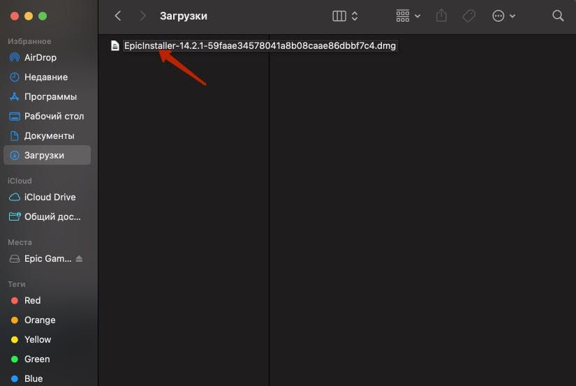Image resolution: width=576 pixels, height=386 pixels.
Task: Go back with the left chevron button
Action: [x=117, y=16]
